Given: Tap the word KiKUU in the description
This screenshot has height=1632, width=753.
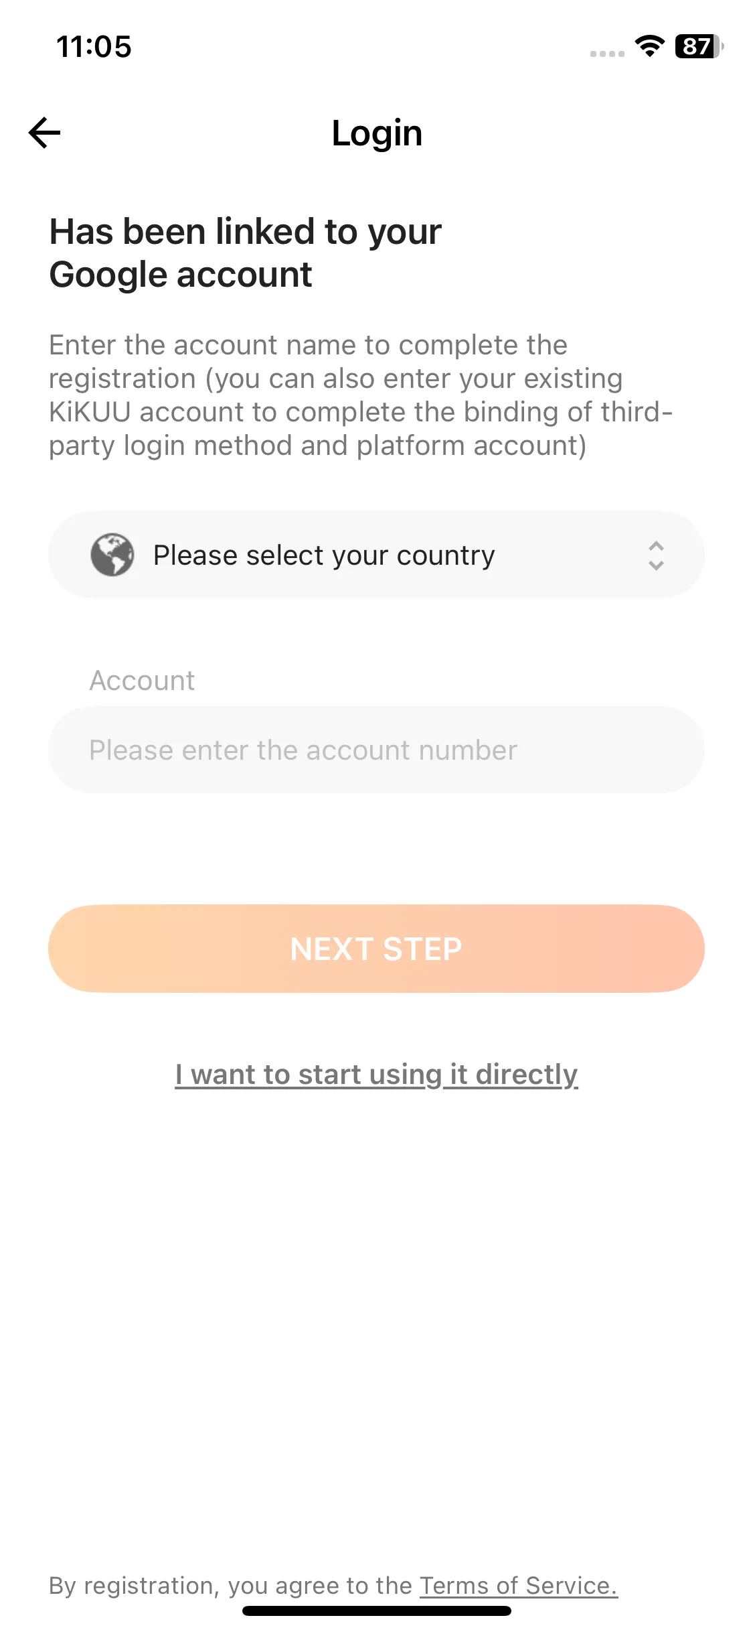Looking at the screenshot, I should click(x=90, y=412).
